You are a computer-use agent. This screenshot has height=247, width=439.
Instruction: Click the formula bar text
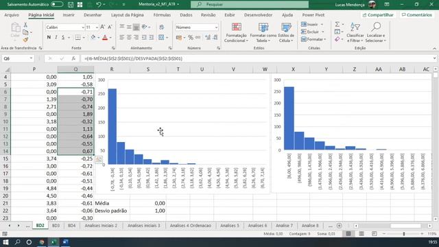[133, 58]
